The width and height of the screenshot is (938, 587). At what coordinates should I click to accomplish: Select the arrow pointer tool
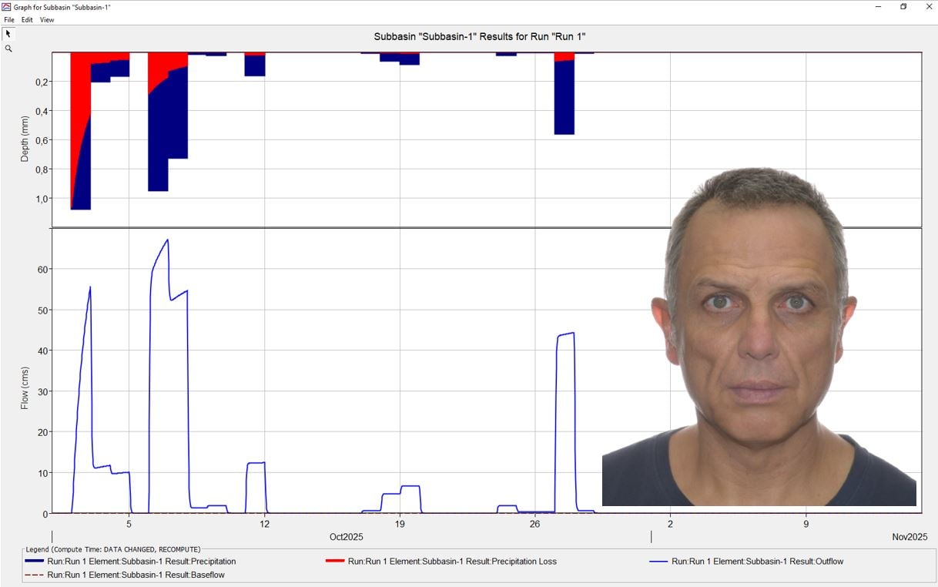[8, 34]
